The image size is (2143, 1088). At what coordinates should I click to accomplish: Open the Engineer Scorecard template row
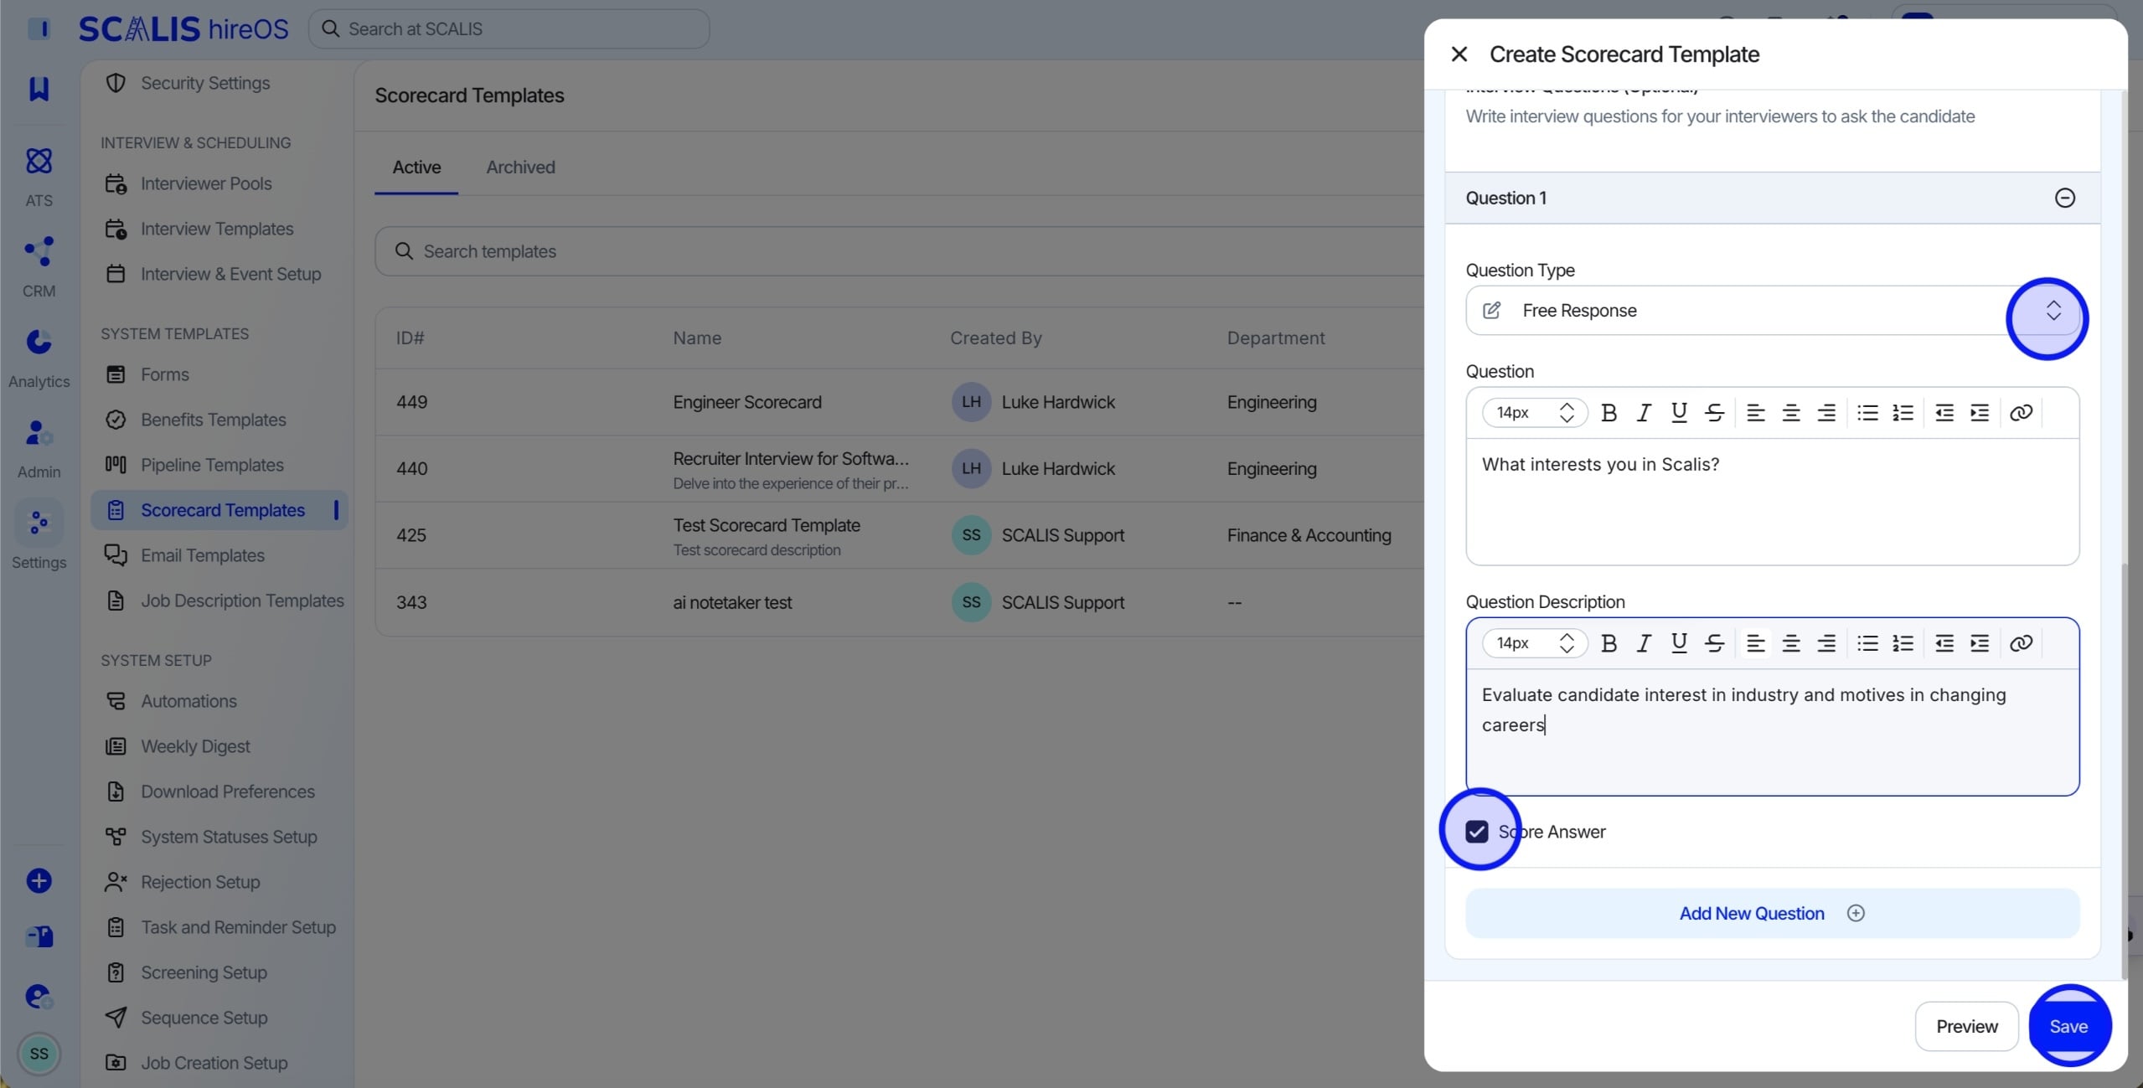[900, 402]
